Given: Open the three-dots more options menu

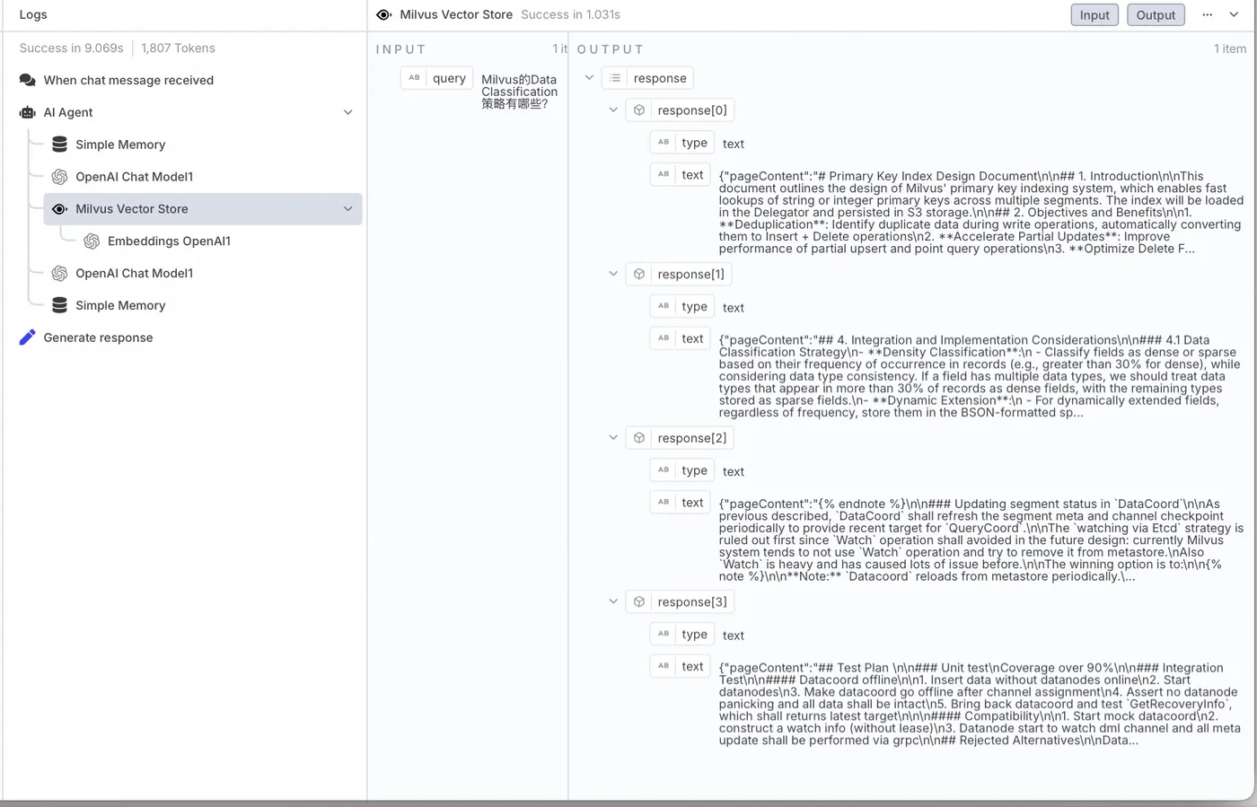Looking at the screenshot, I should [x=1207, y=14].
